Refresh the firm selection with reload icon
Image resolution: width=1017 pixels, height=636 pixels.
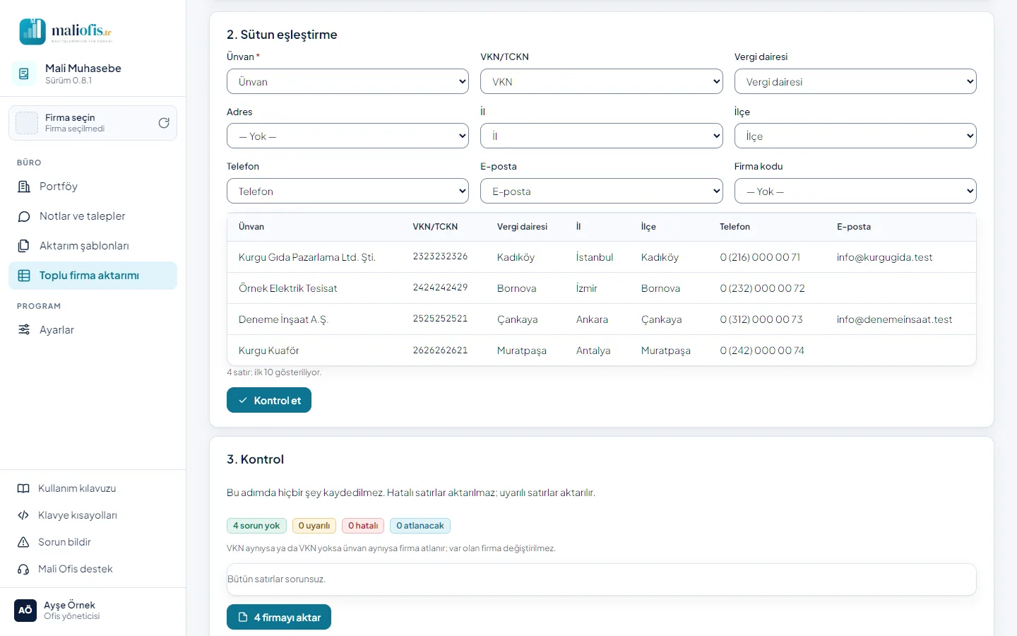[164, 123]
